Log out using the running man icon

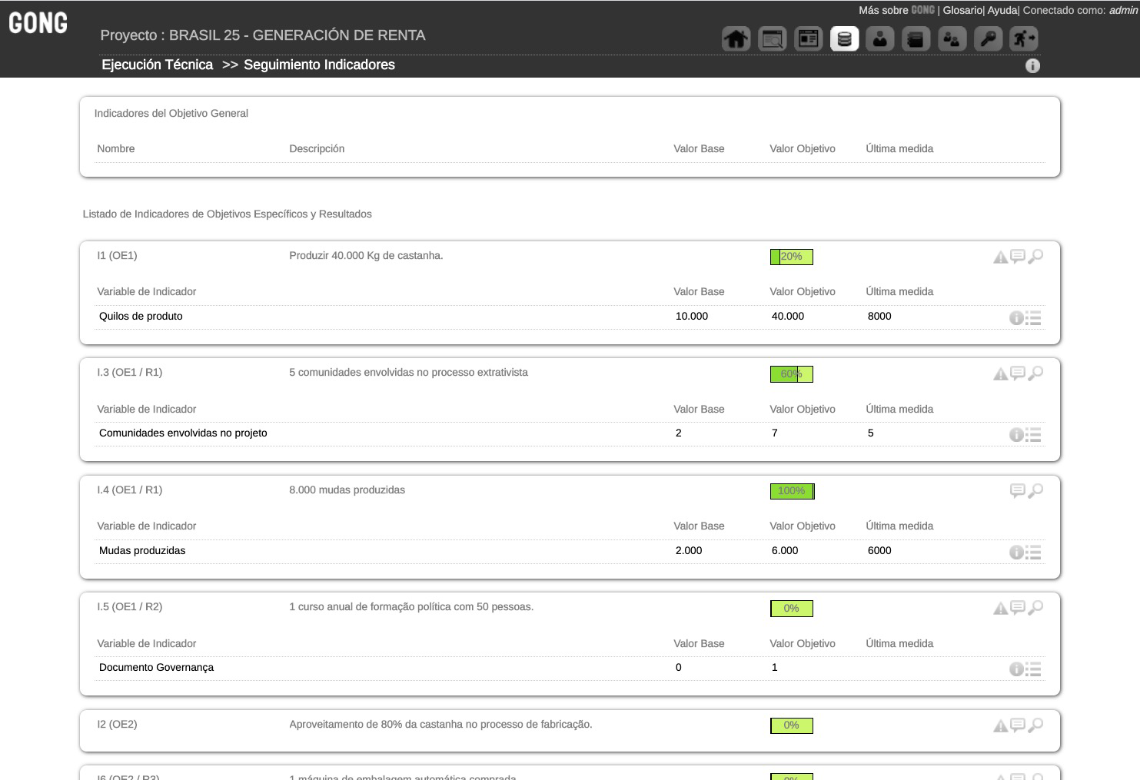click(x=1023, y=38)
